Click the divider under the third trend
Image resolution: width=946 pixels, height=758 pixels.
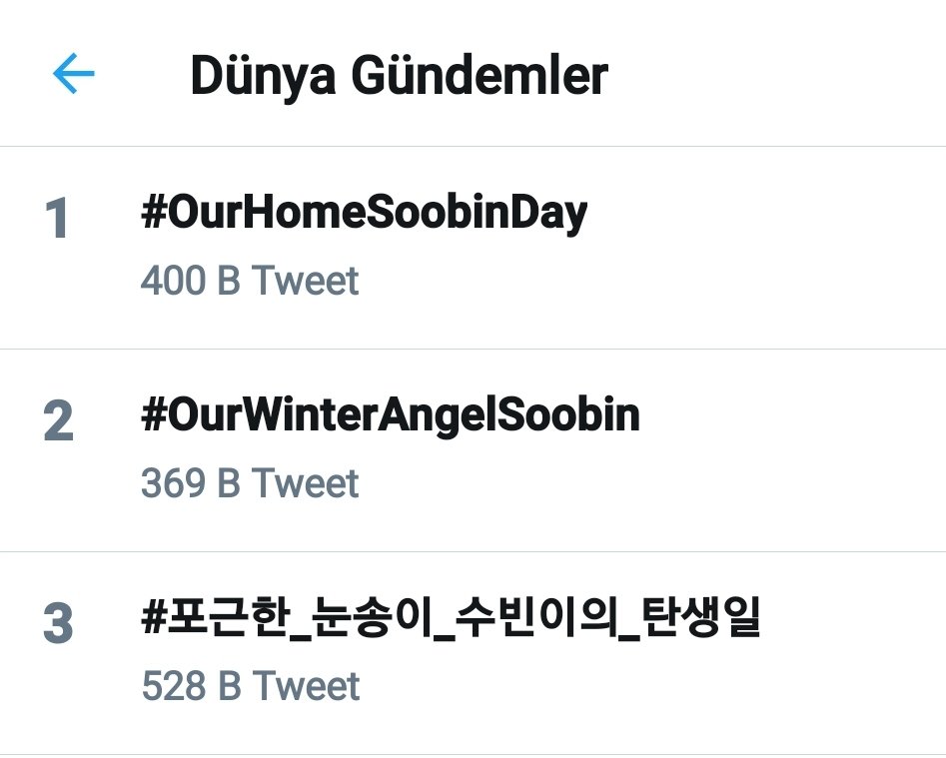(x=473, y=754)
